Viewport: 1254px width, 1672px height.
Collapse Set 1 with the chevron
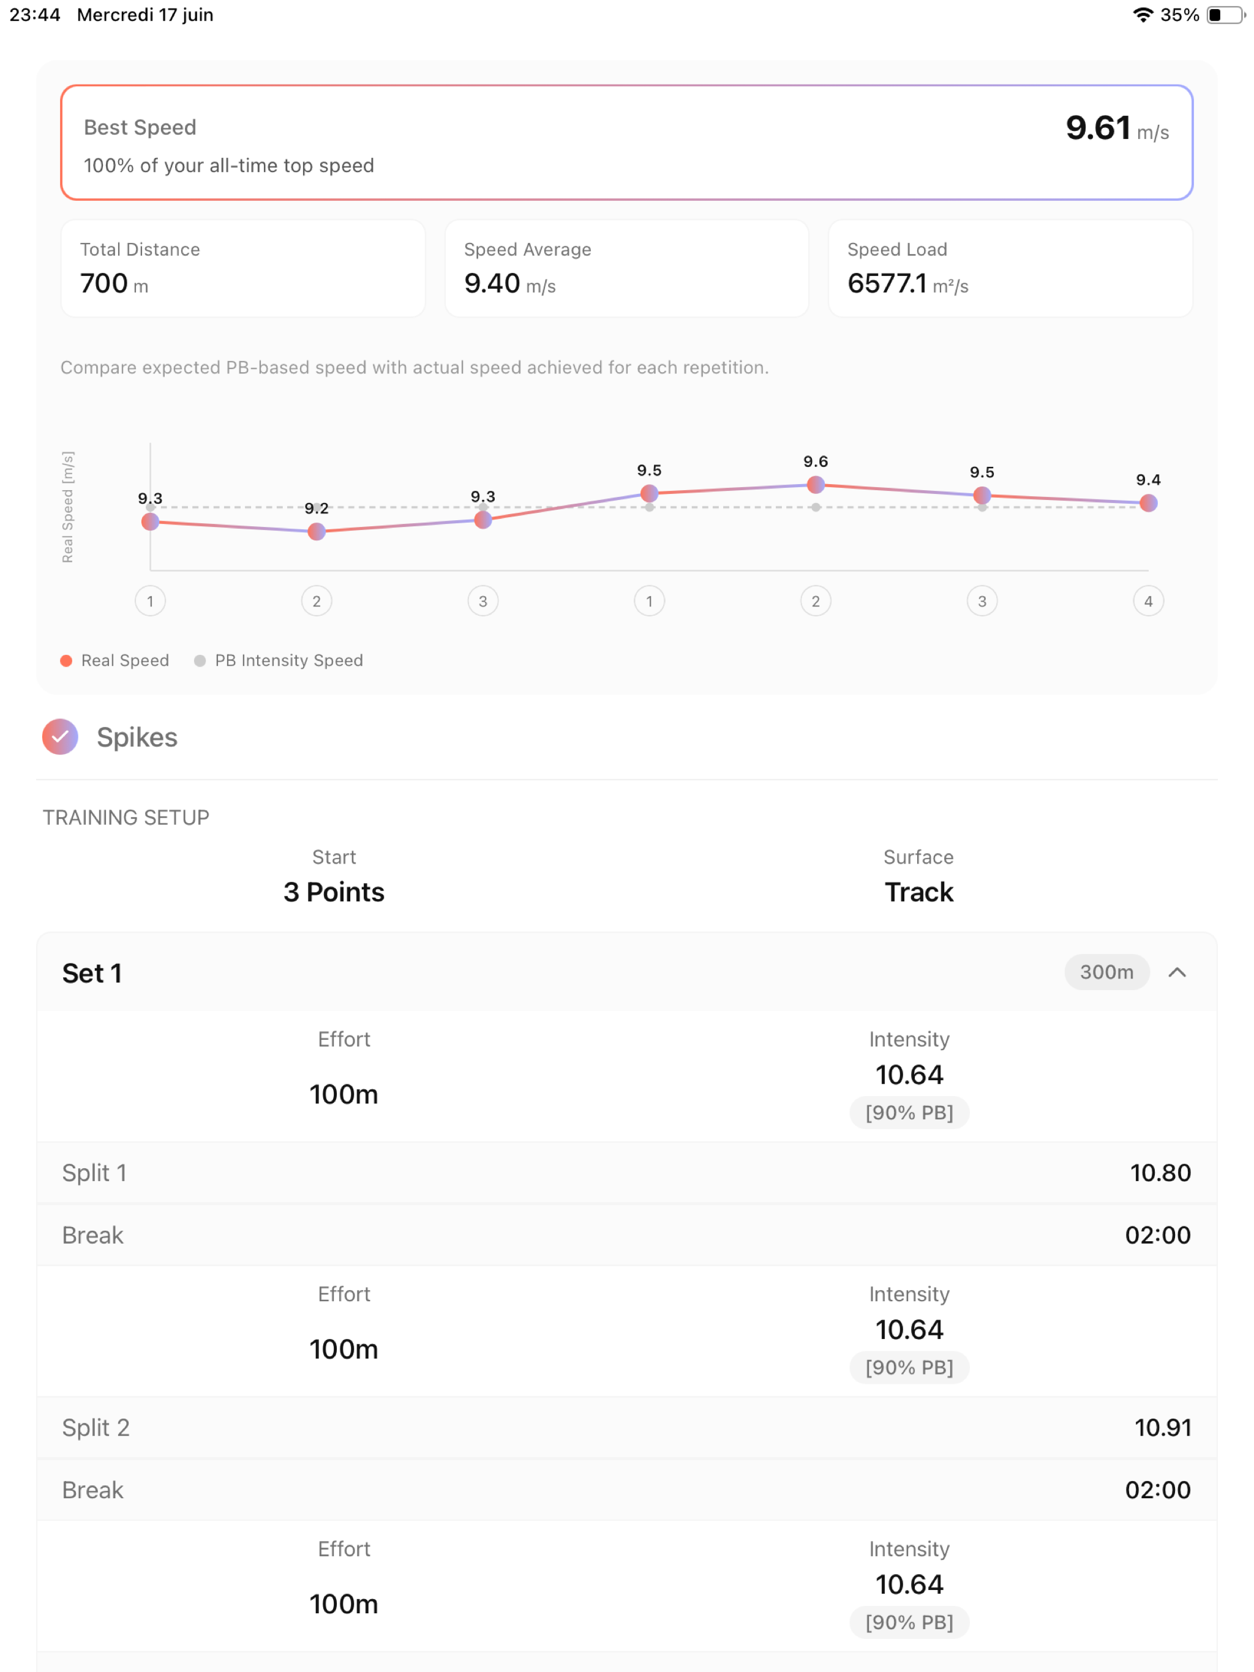1177,972
